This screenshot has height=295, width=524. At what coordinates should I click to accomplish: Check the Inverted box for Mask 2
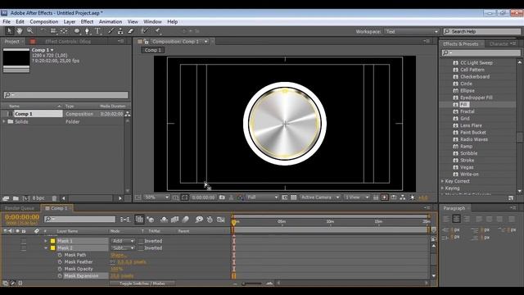point(141,247)
